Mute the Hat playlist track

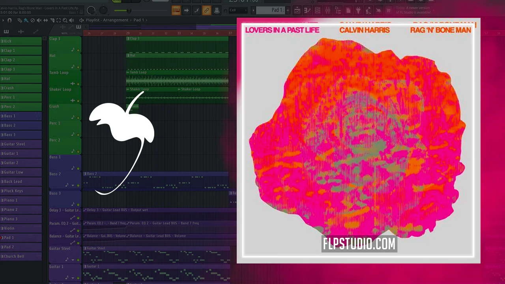click(78, 67)
